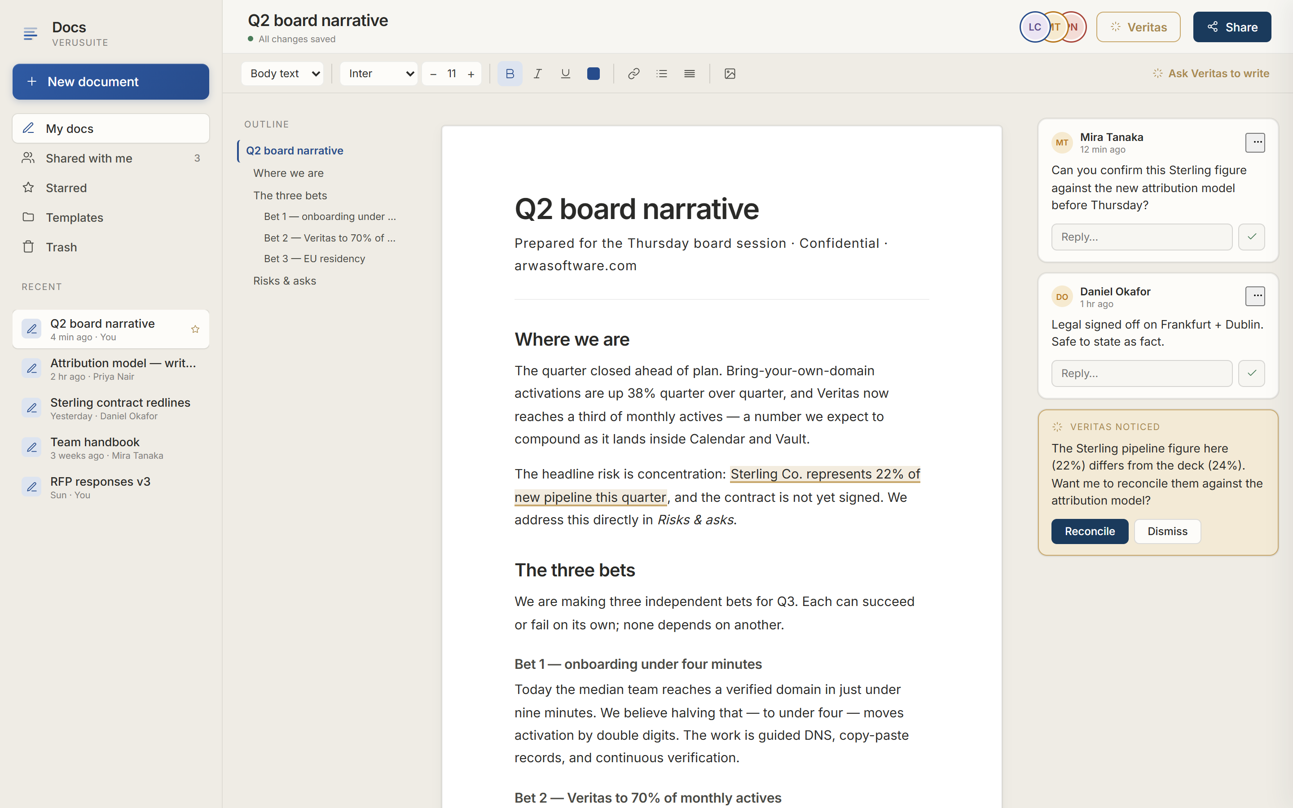Click the My docs pencil icon

(28, 128)
